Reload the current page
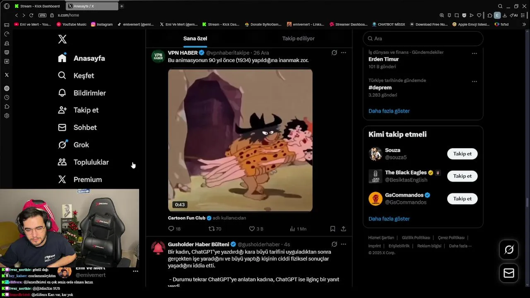The image size is (530, 298). 31,15
